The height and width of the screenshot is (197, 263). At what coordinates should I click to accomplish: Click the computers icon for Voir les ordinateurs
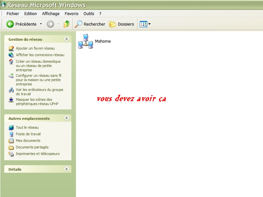point(11,90)
